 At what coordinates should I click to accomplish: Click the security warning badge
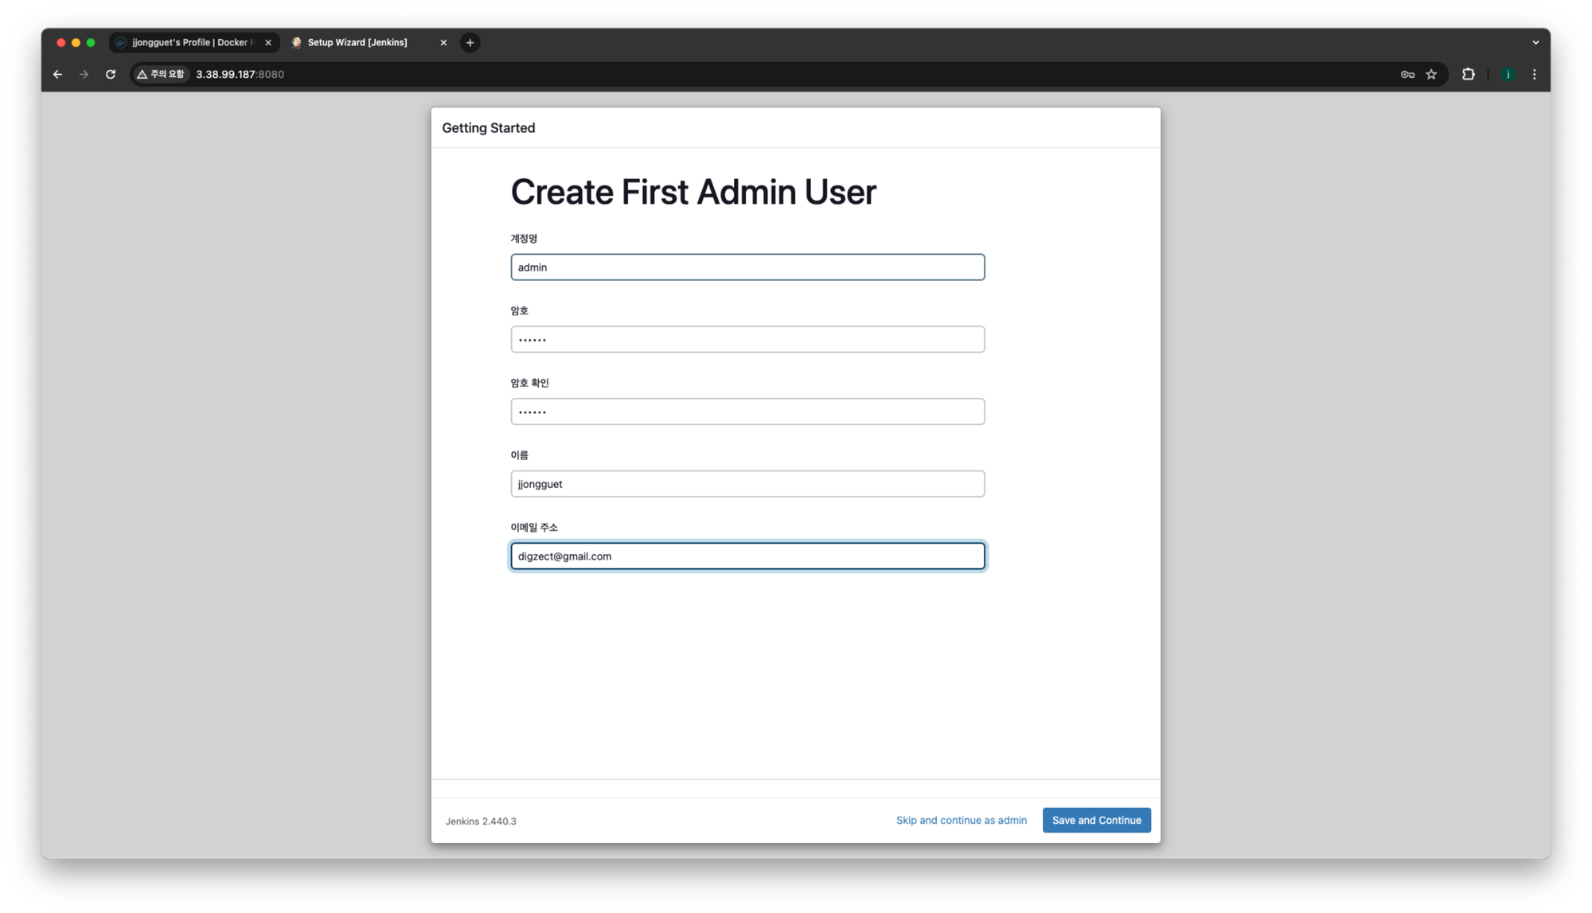pos(161,74)
